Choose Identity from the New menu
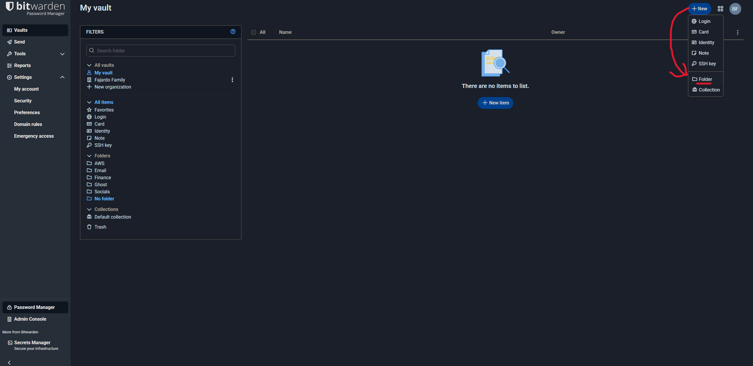 (706, 42)
